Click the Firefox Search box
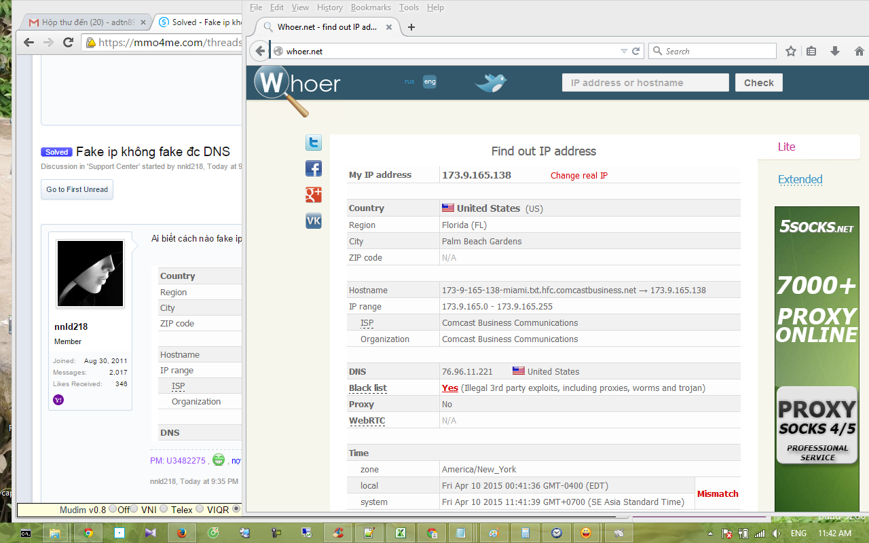The image size is (869, 543). pos(713,51)
